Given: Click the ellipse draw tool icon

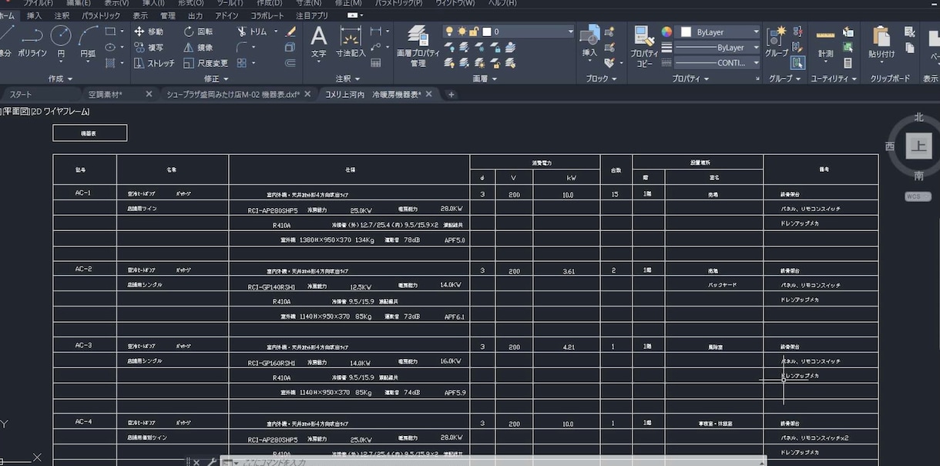Looking at the screenshot, I should pyautogui.click(x=110, y=47).
